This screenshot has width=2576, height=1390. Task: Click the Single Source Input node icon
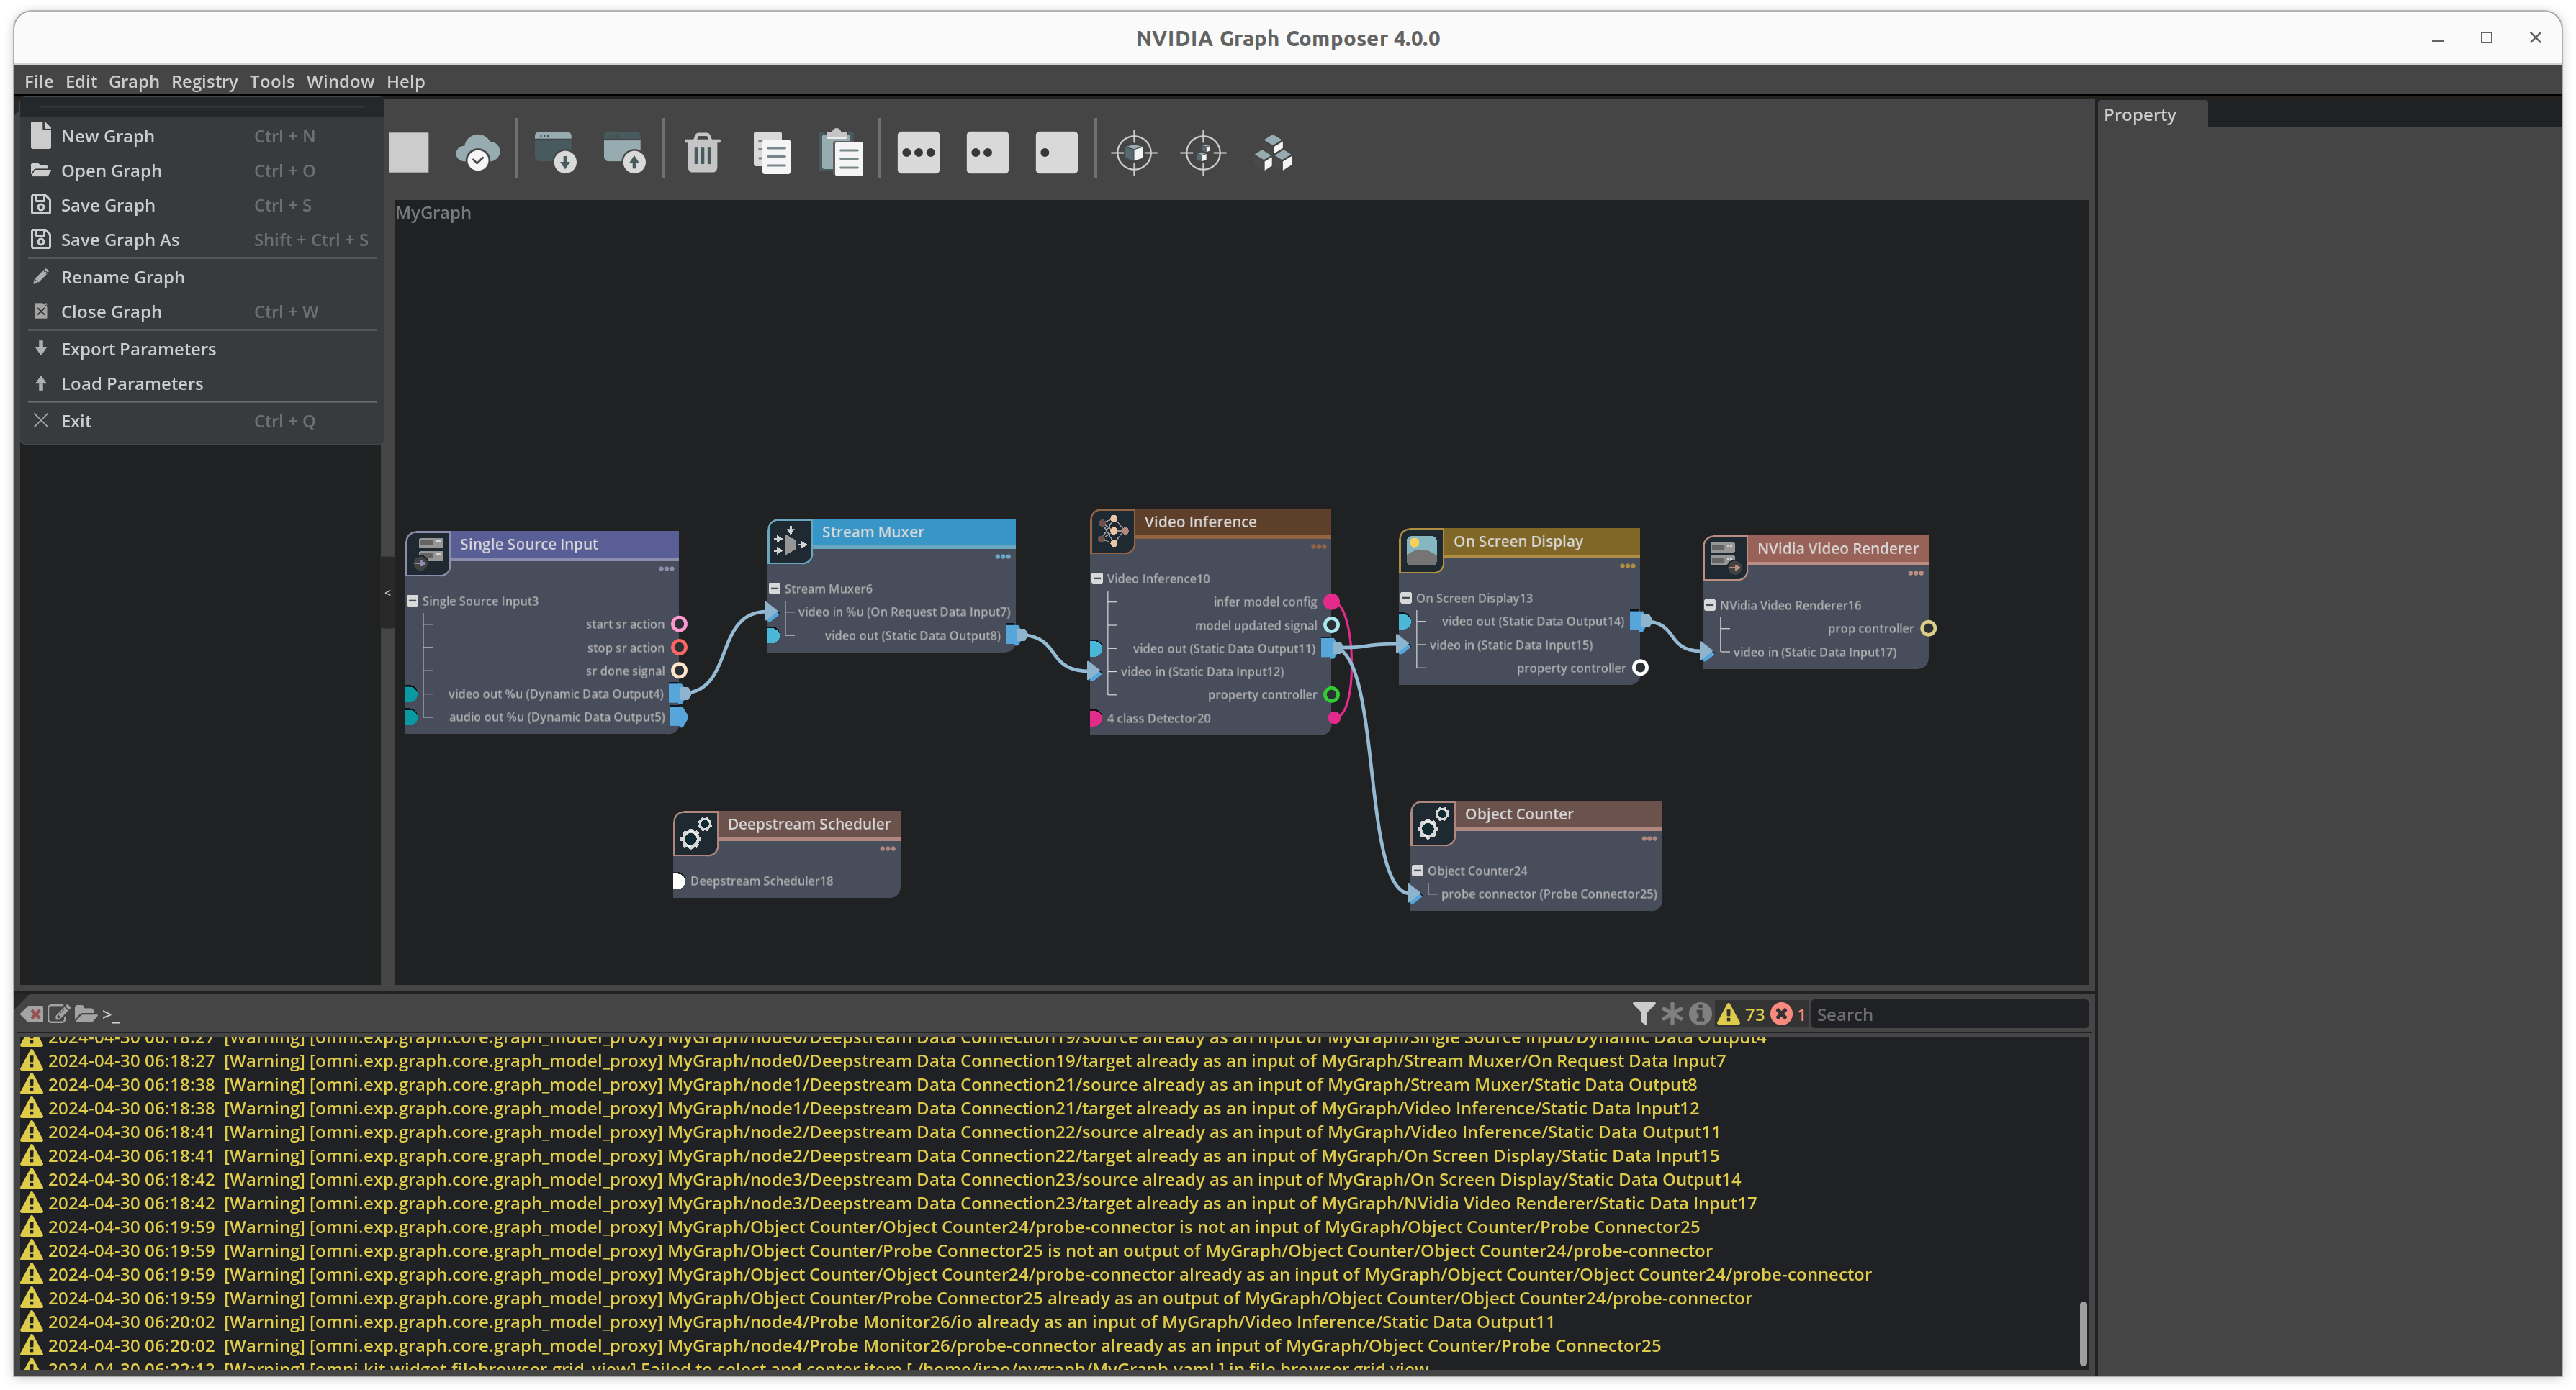(429, 553)
